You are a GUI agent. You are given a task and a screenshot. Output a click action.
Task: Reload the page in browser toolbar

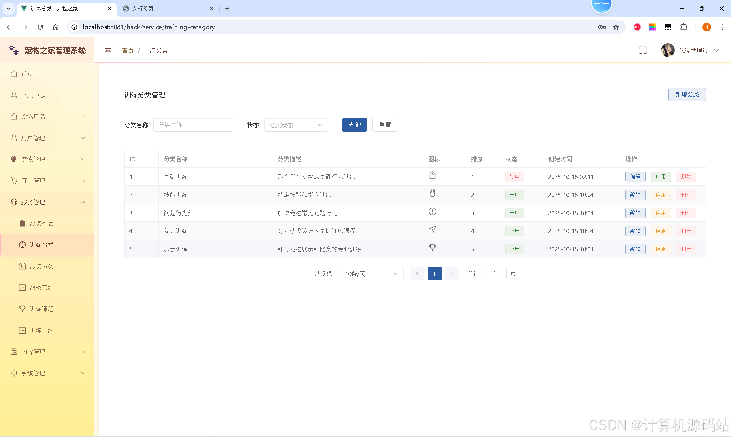coord(40,27)
